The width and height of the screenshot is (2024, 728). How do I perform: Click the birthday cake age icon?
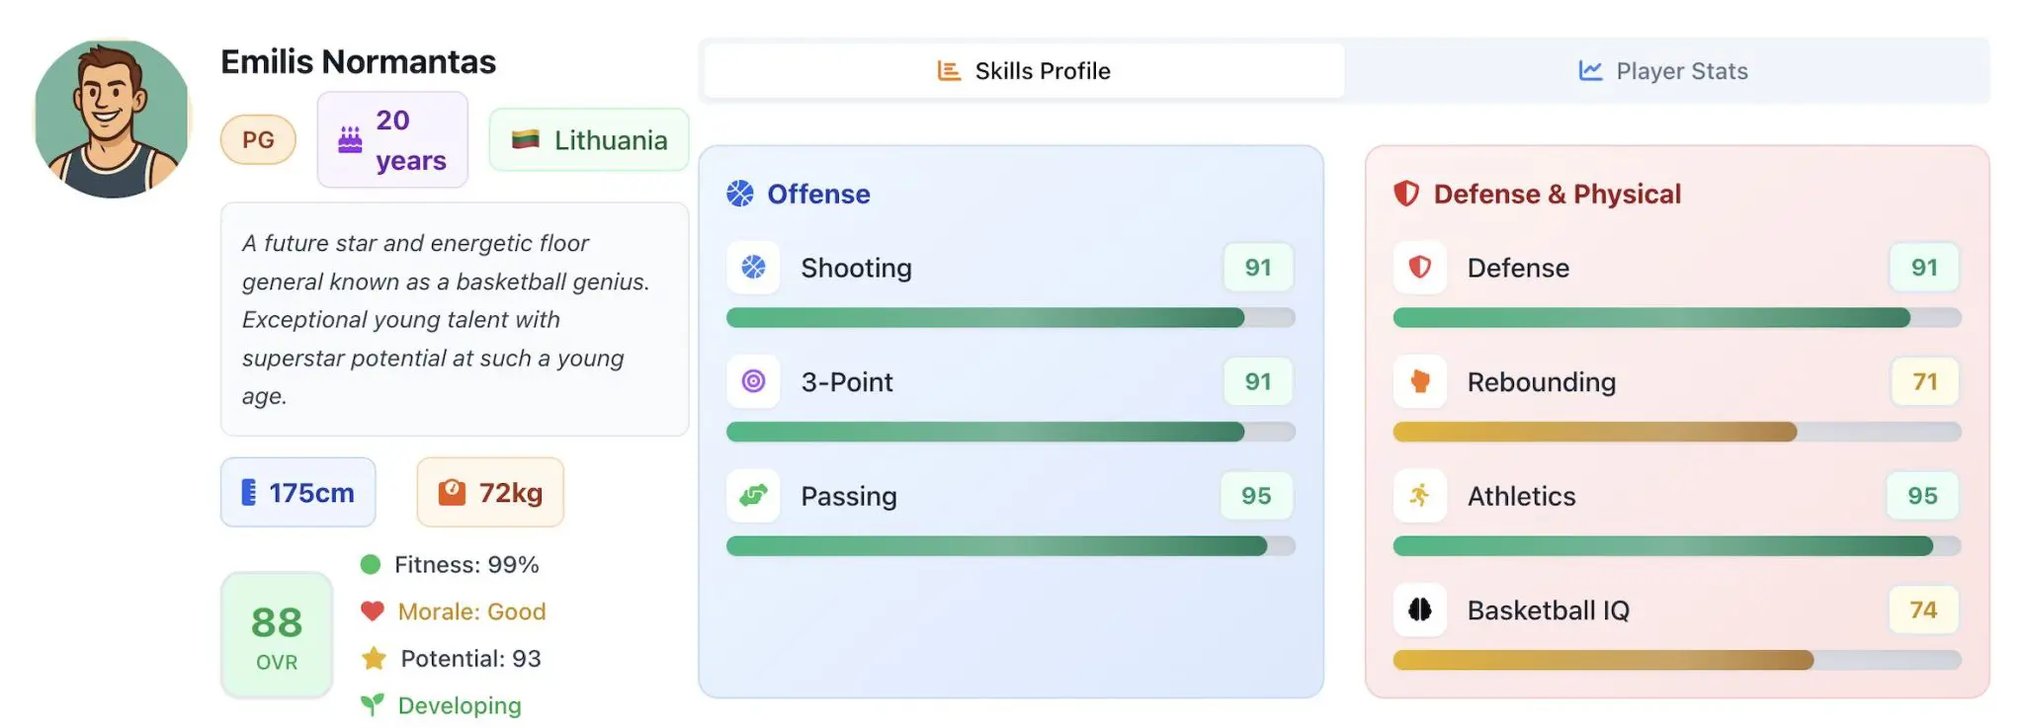pyautogui.click(x=350, y=140)
